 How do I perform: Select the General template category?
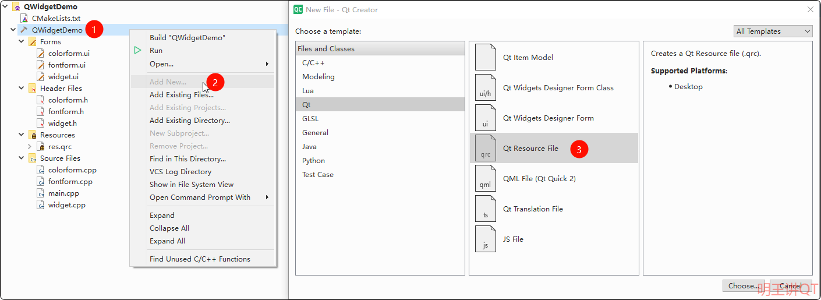coord(380,133)
